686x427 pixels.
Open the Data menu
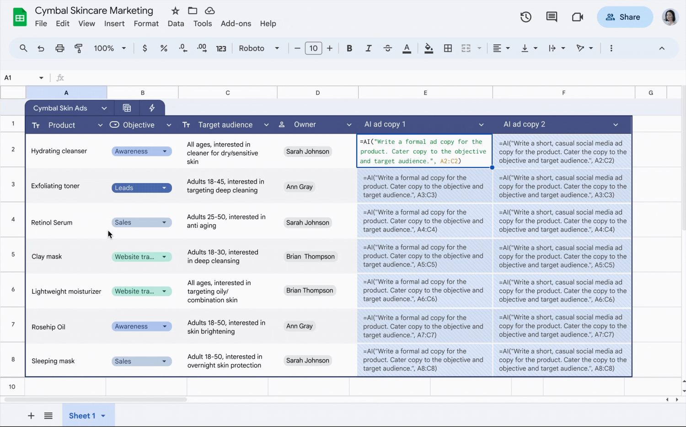[x=176, y=24]
